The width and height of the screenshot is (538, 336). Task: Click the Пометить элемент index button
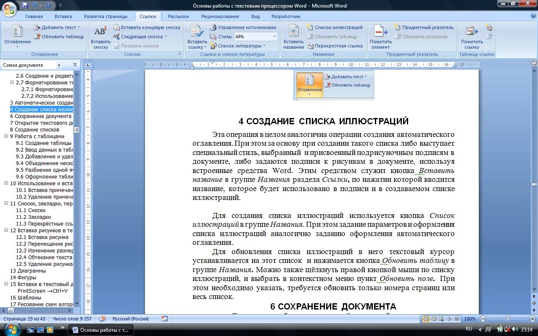pyautogui.click(x=381, y=37)
